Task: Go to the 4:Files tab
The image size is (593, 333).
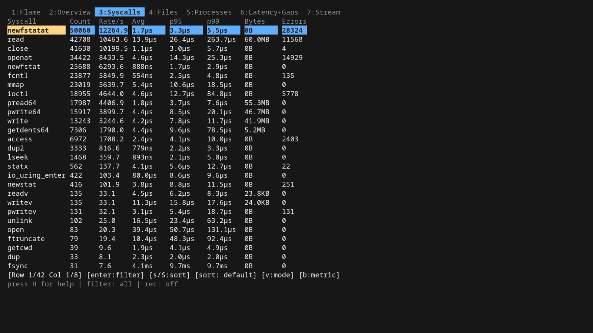Action: pyautogui.click(x=163, y=12)
